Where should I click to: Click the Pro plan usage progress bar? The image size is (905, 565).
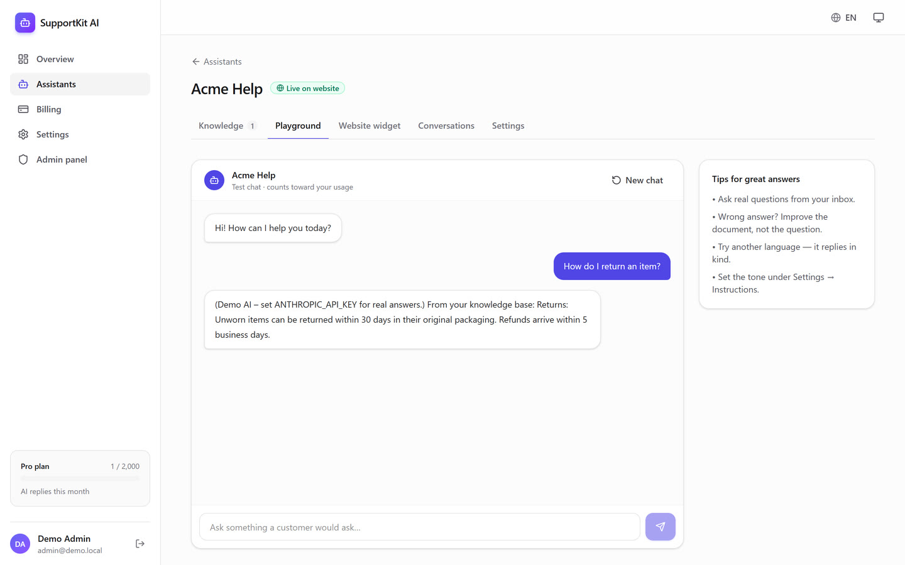click(80, 478)
